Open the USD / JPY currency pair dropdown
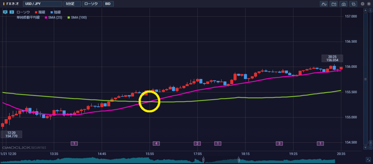The height and width of the screenshot is (164, 373). [x=42, y=4]
